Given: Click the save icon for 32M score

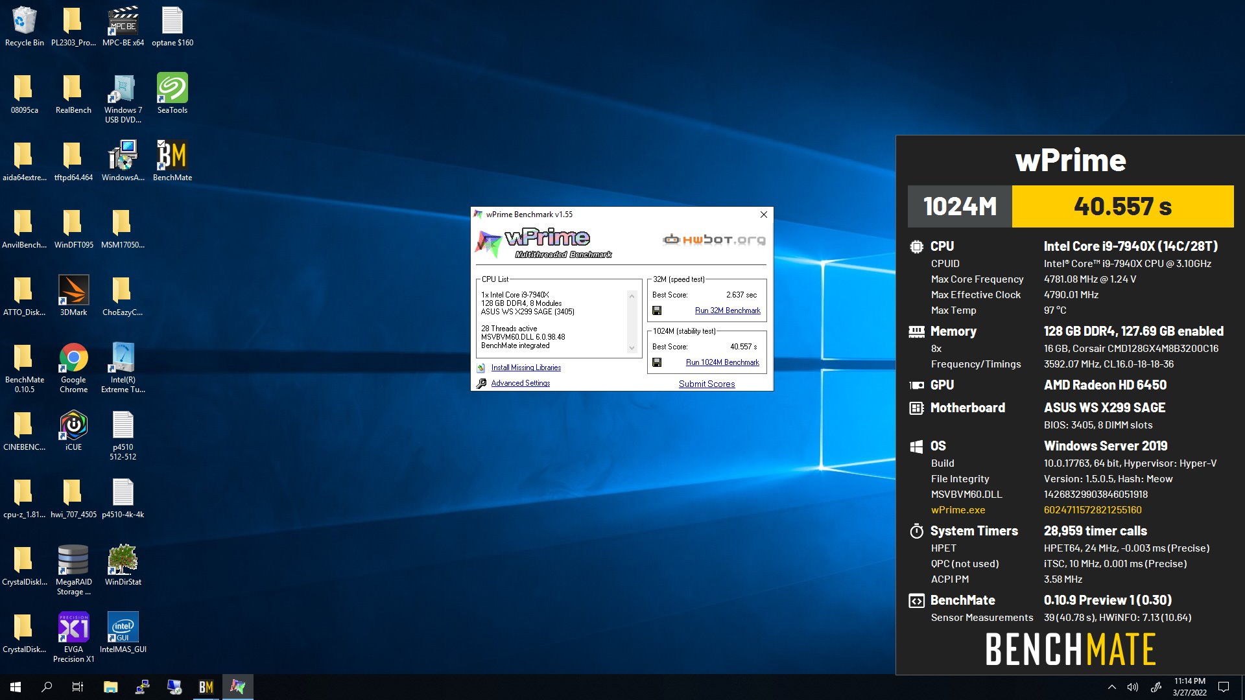Looking at the screenshot, I should pyautogui.click(x=657, y=310).
